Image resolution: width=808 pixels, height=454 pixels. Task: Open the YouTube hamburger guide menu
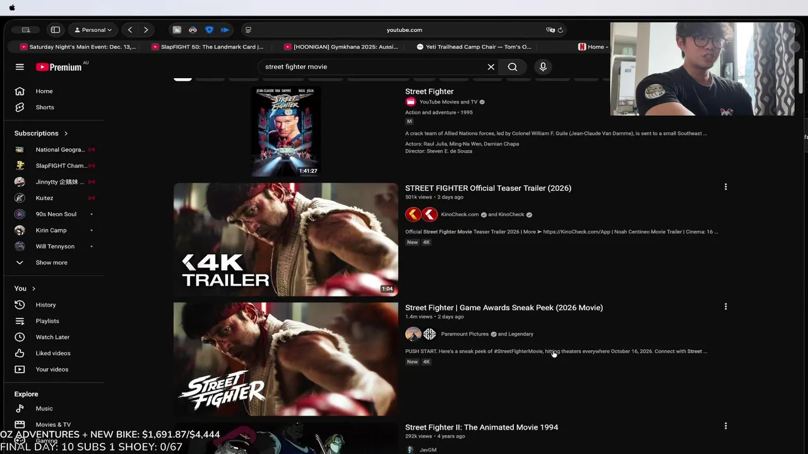click(20, 67)
